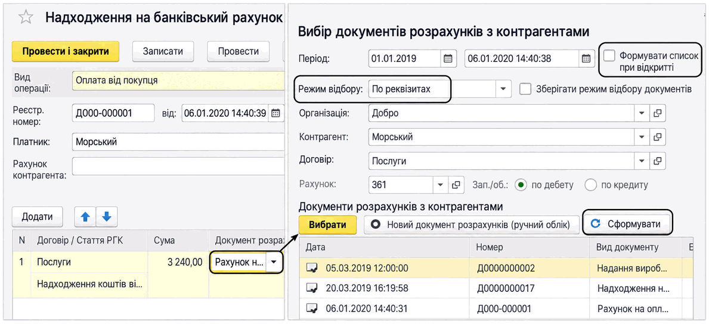Click Додати to add a row
The width and height of the screenshot is (709, 324).
coord(37,217)
